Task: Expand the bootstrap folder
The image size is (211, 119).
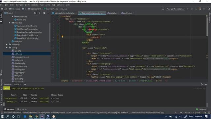Action: pyautogui.click(x=7, y=45)
